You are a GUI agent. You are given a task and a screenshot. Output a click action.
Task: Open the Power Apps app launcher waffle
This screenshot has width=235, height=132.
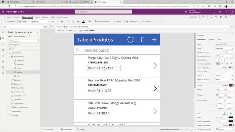point(3,12)
